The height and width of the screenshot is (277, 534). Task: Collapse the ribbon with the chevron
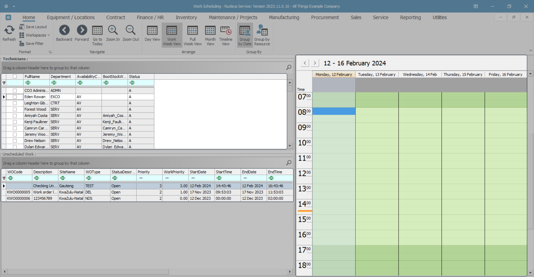click(x=531, y=51)
